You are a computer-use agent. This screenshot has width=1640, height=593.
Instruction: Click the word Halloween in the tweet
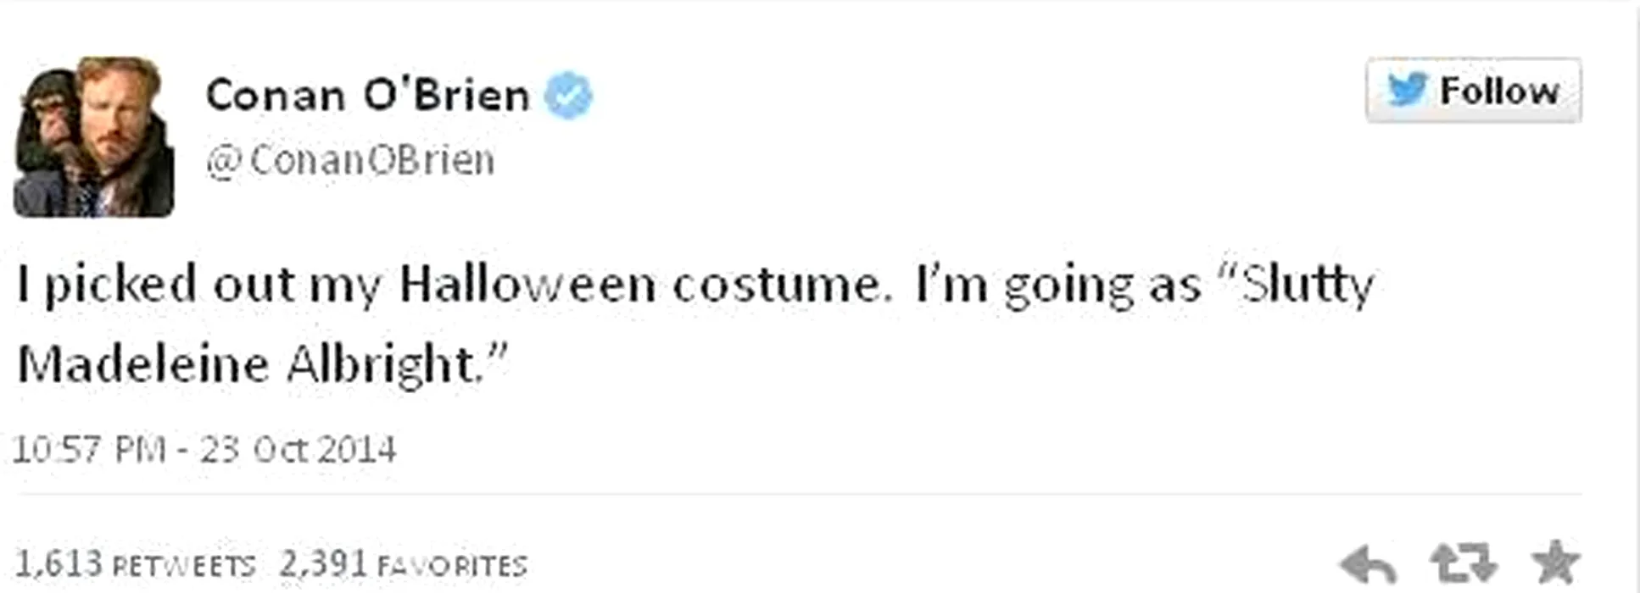pyautogui.click(x=527, y=284)
